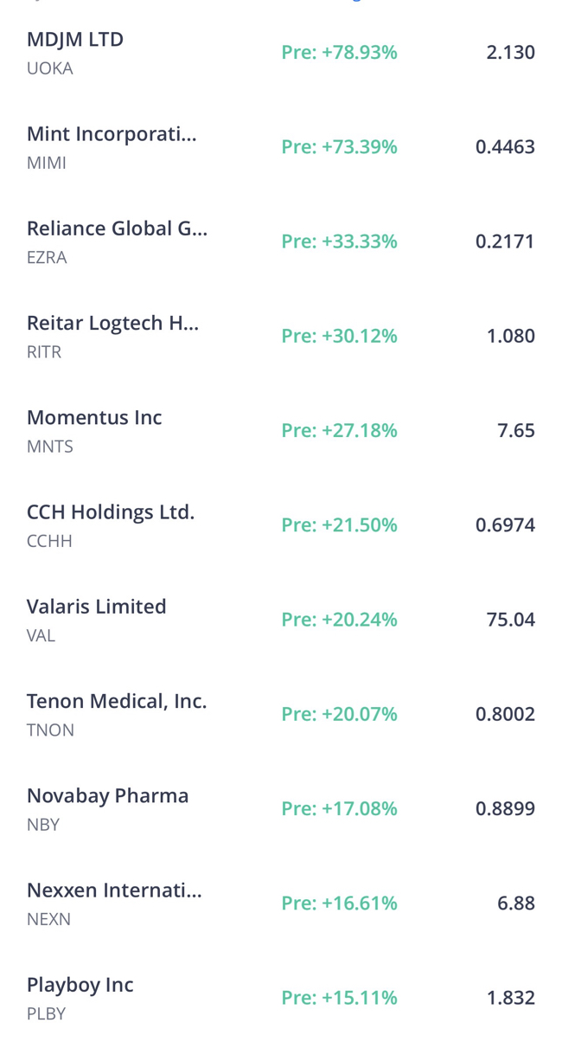Select the Mint Incorporati… MIMI listing
This screenshot has width=562, height=1061.
coord(281,147)
